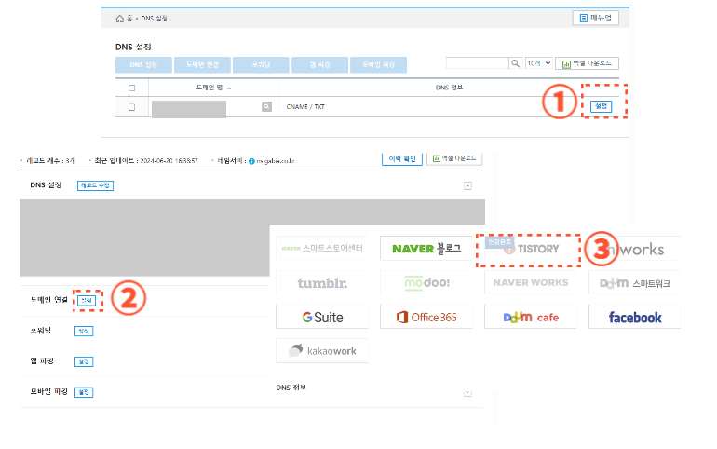
Task: Expand the DNS 정보 section with its chevron
Action: click(467, 393)
